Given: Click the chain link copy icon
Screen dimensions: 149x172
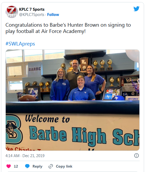Looking at the screenshot, I should click(x=51, y=166).
